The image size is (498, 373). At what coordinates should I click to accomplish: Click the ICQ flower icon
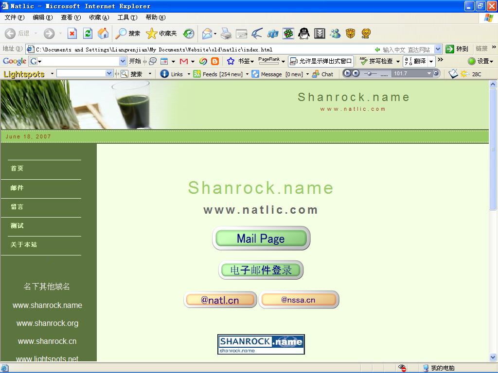(x=288, y=34)
